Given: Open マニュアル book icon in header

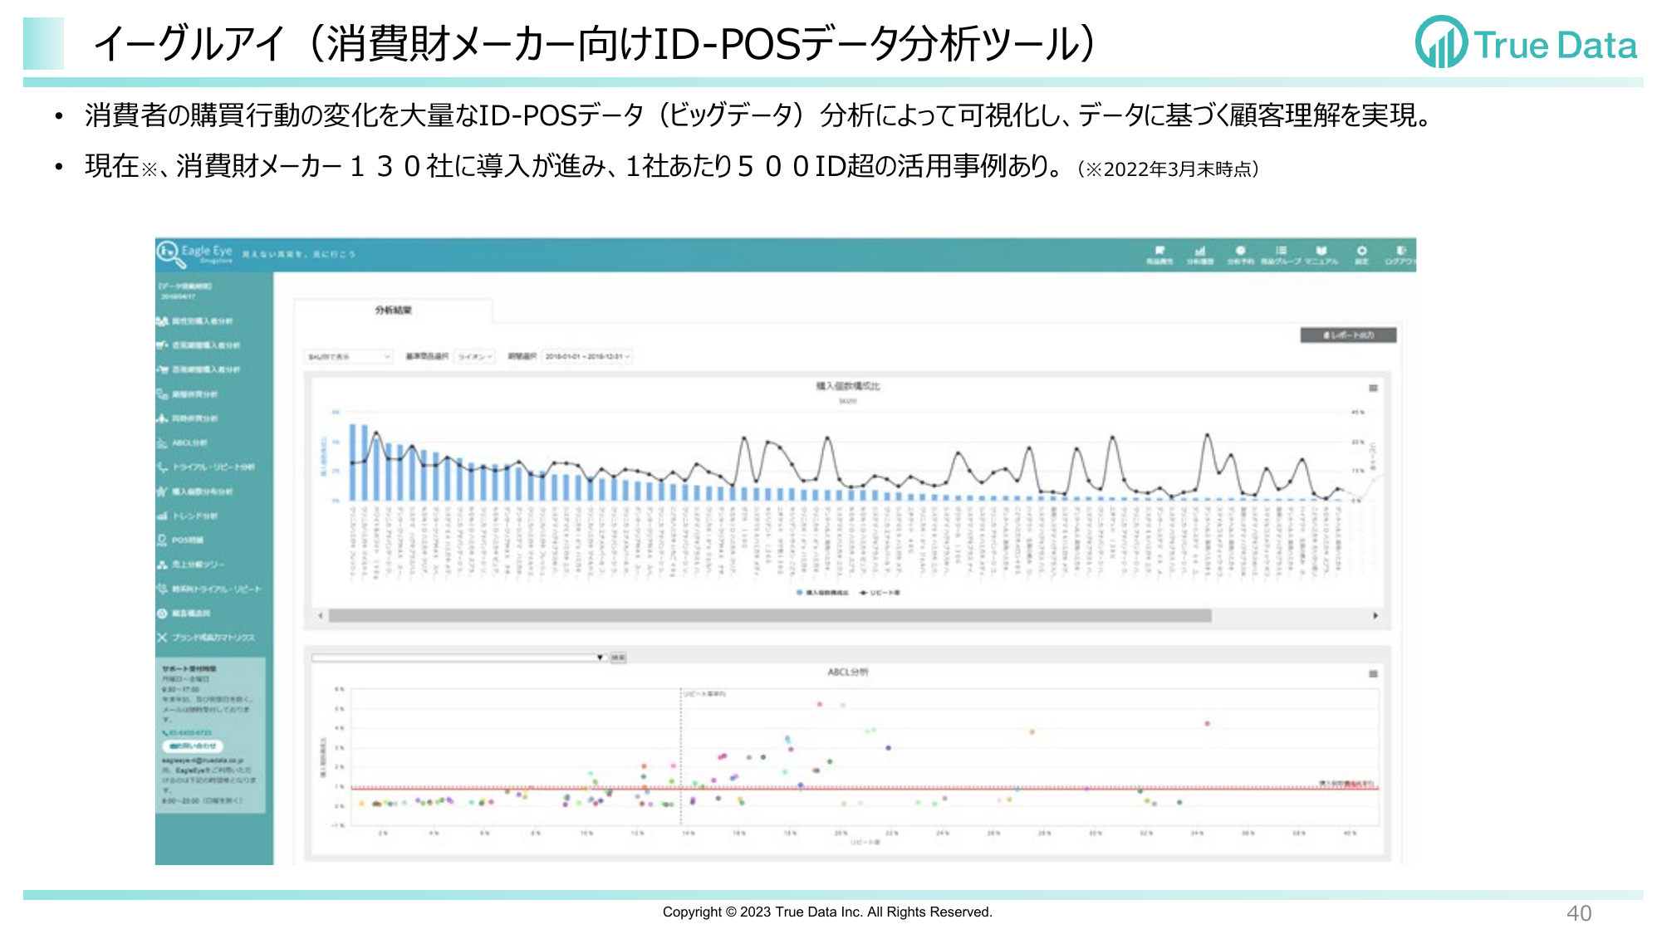Looking at the screenshot, I should pos(1321,250).
